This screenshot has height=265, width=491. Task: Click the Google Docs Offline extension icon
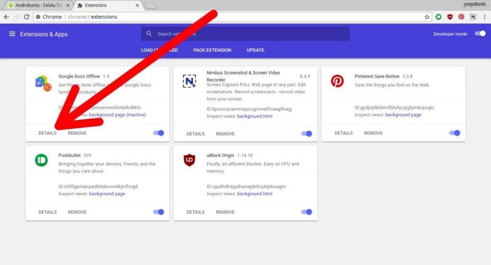[43, 83]
